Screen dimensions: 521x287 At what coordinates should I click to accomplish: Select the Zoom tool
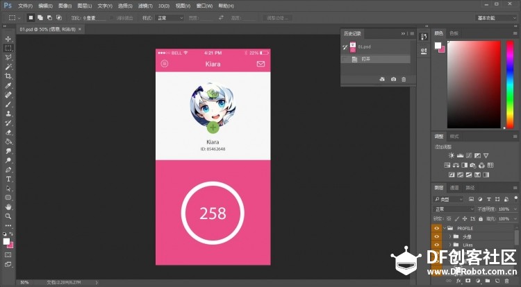tap(8, 216)
